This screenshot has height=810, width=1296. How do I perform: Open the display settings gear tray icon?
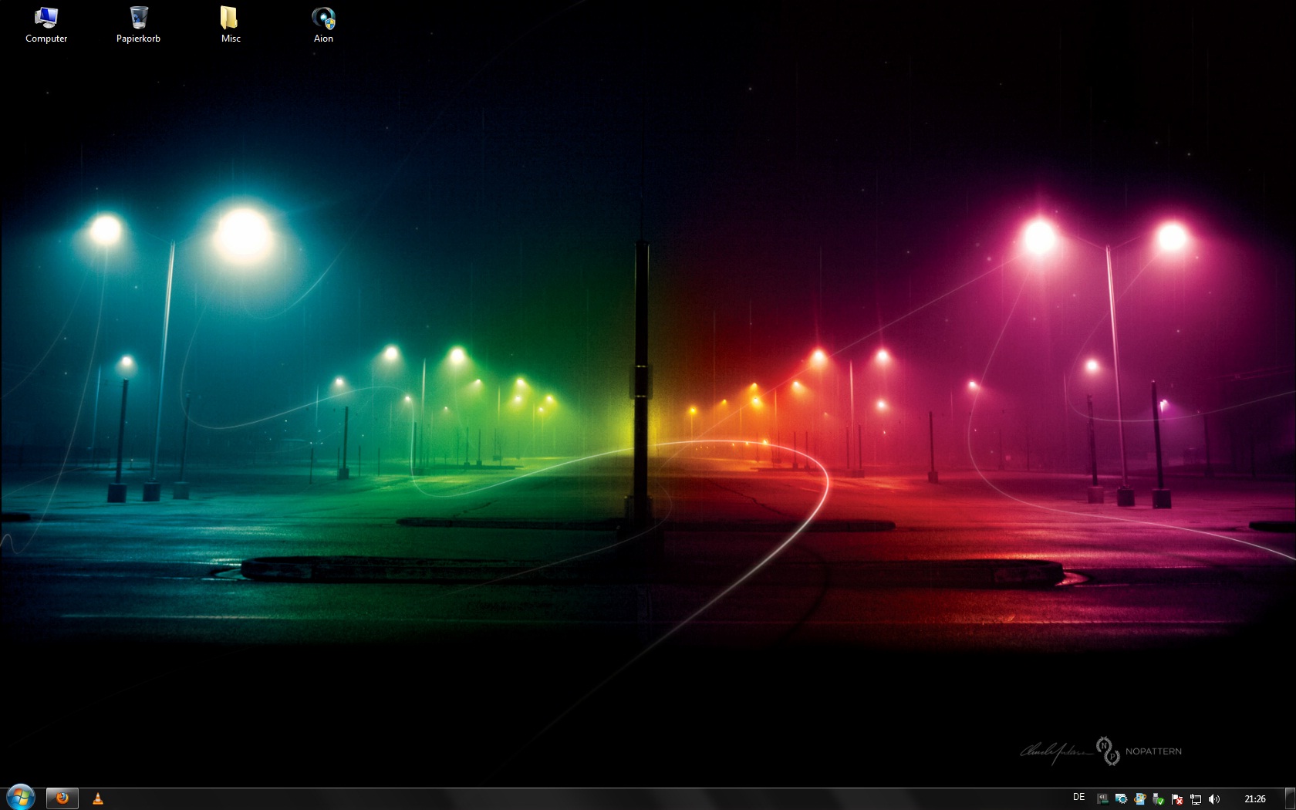click(1122, 799)
